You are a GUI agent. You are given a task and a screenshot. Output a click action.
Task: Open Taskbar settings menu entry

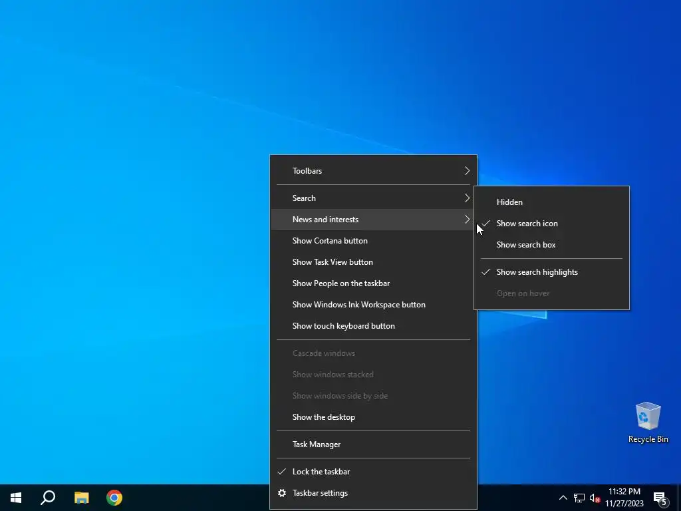coord(373,493)
